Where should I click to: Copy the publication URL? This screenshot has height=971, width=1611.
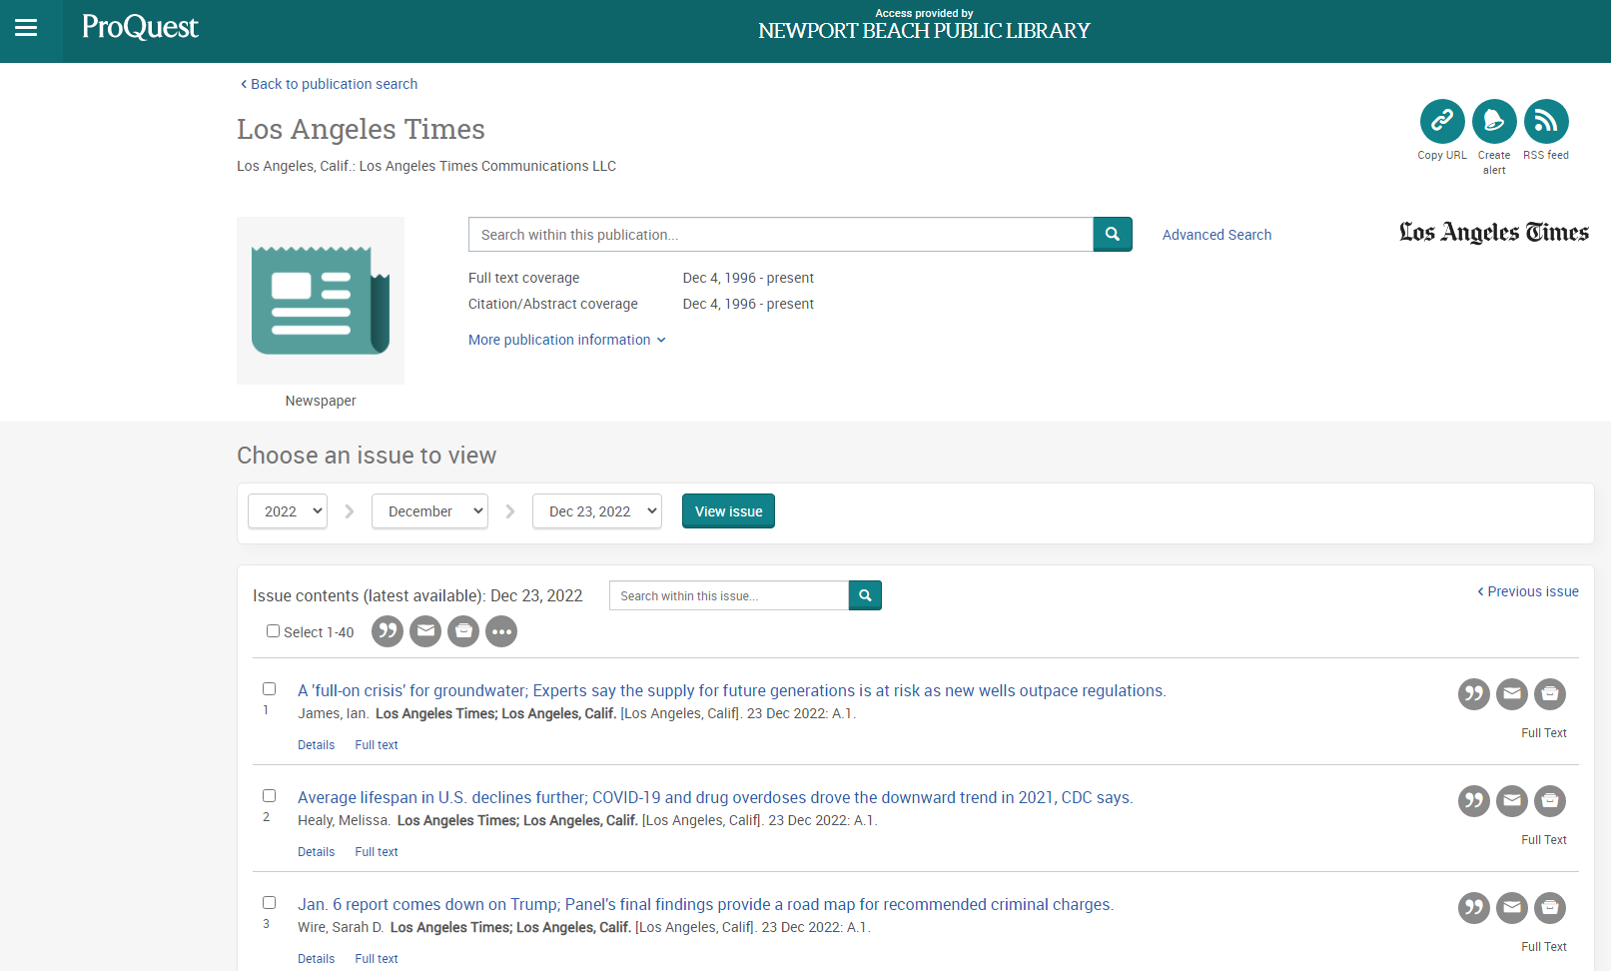click(1442, 122)
